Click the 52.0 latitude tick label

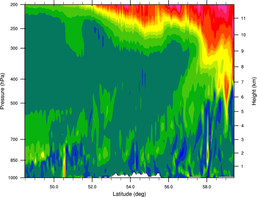(x=92, y=187)
